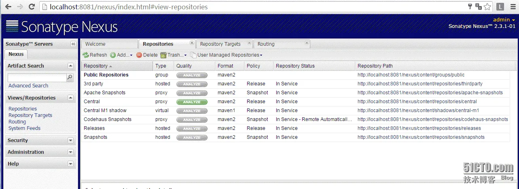Click Analyze for 3rd party row
Viewport: 519px width, 189px height.
coord(192,84)
